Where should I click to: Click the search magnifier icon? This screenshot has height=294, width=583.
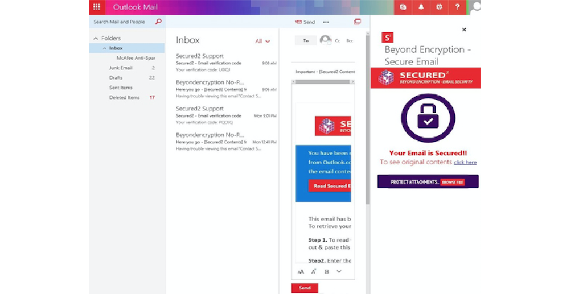coord(158,22)
